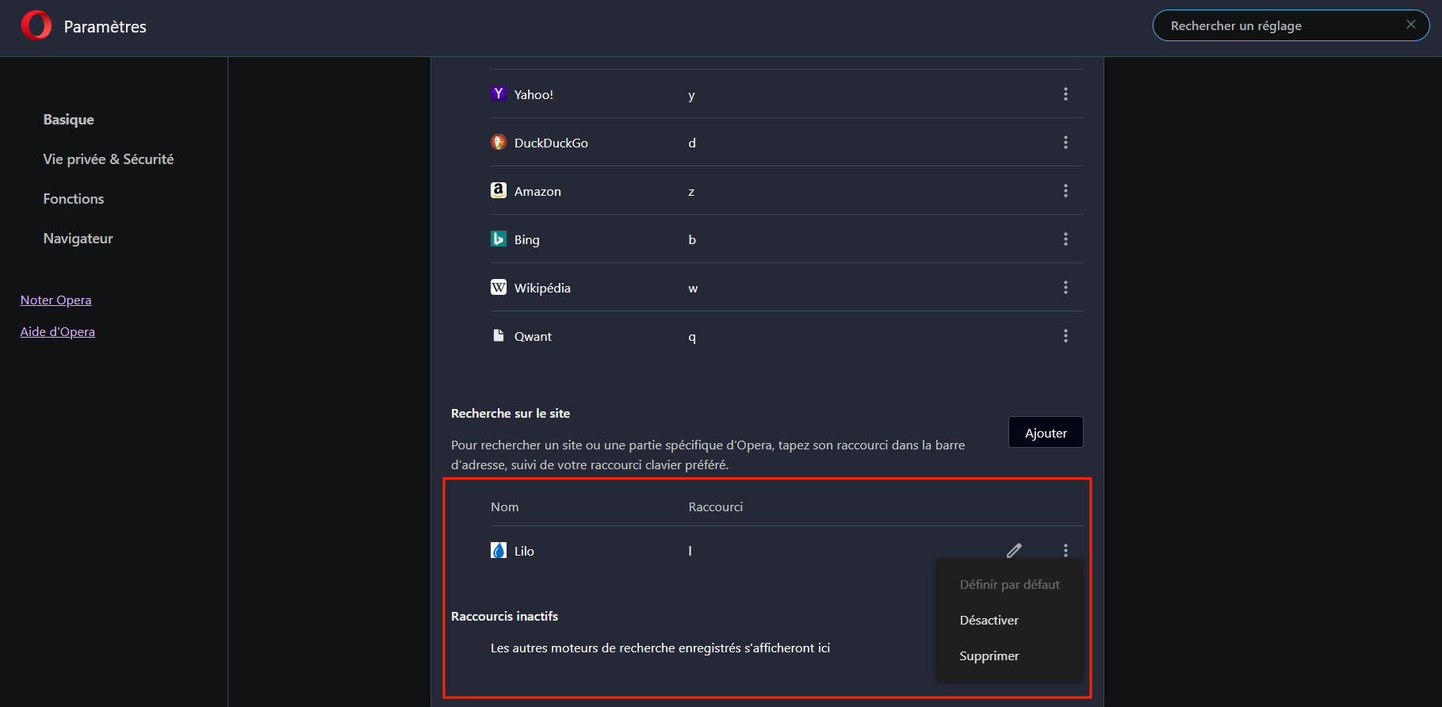The height and width of the screenshot is (707, 1442).
Task: Click the Bing engine name
Action: click(526, 240)
